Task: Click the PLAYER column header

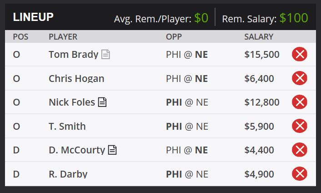Action: click(63, 37)
